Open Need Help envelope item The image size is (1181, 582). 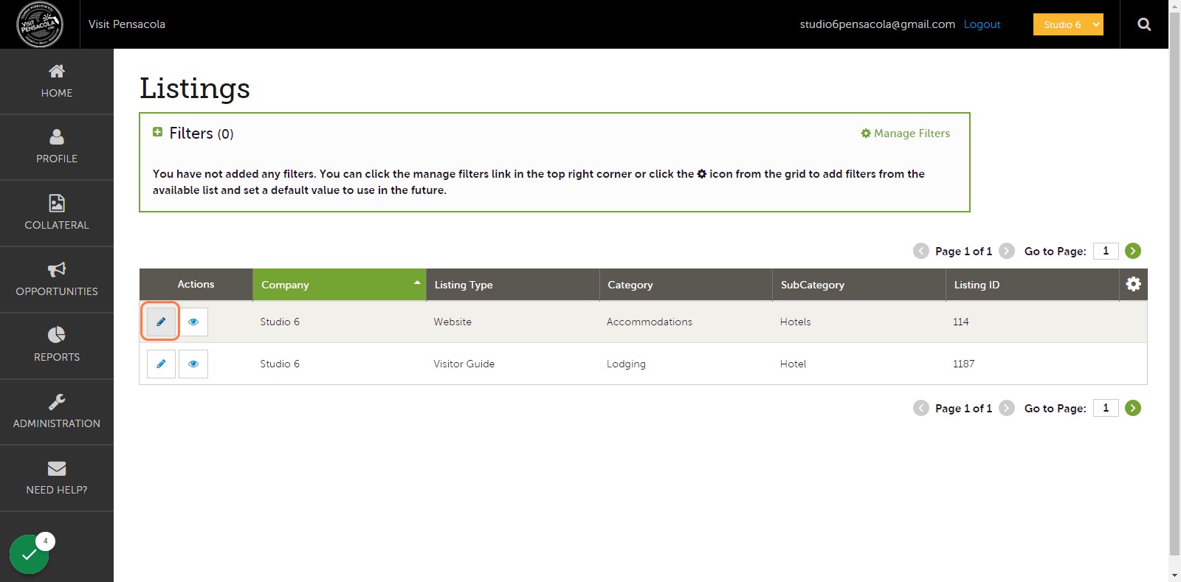tap(57, 478)
